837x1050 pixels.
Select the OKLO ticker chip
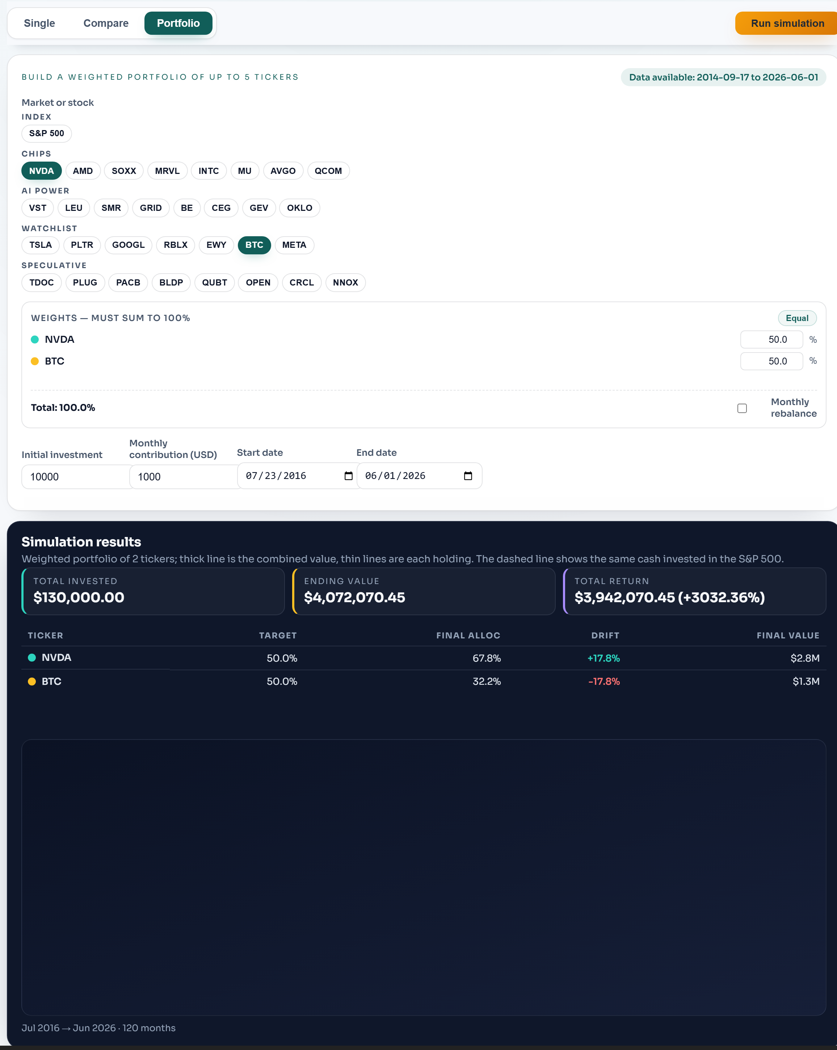point(300,208)
